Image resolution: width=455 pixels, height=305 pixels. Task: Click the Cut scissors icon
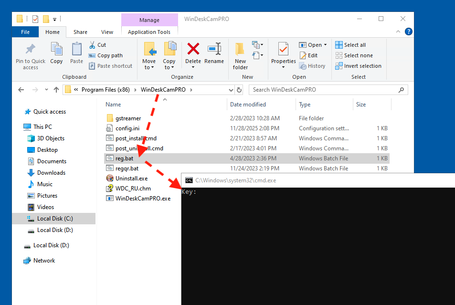click(92, 45)
